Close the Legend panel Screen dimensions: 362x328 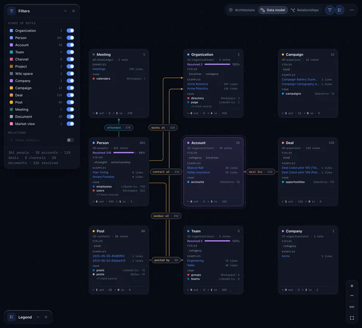[46, 317]
